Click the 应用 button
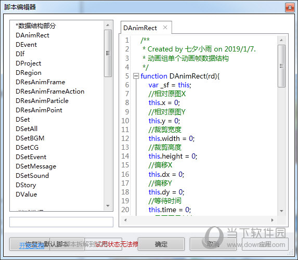 [x=265, y=244]
